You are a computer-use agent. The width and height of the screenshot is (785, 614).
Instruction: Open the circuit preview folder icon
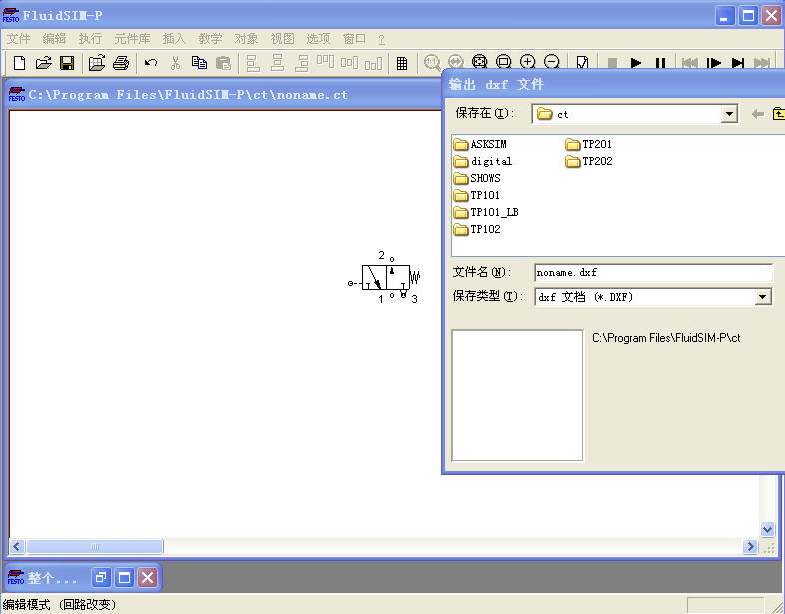click(x=97, y=63)
